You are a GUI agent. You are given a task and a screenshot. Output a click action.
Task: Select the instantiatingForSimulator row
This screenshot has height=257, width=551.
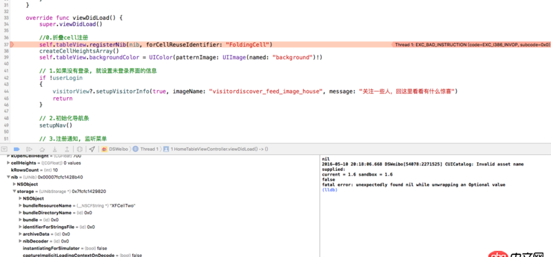(x=65, y=248)
